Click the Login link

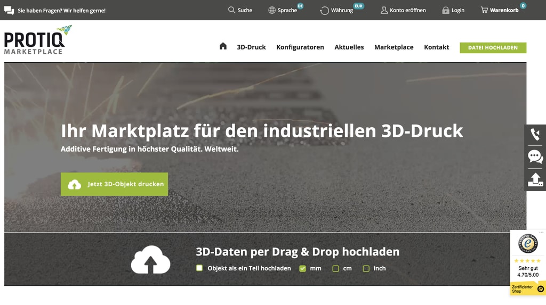point(453,10)
